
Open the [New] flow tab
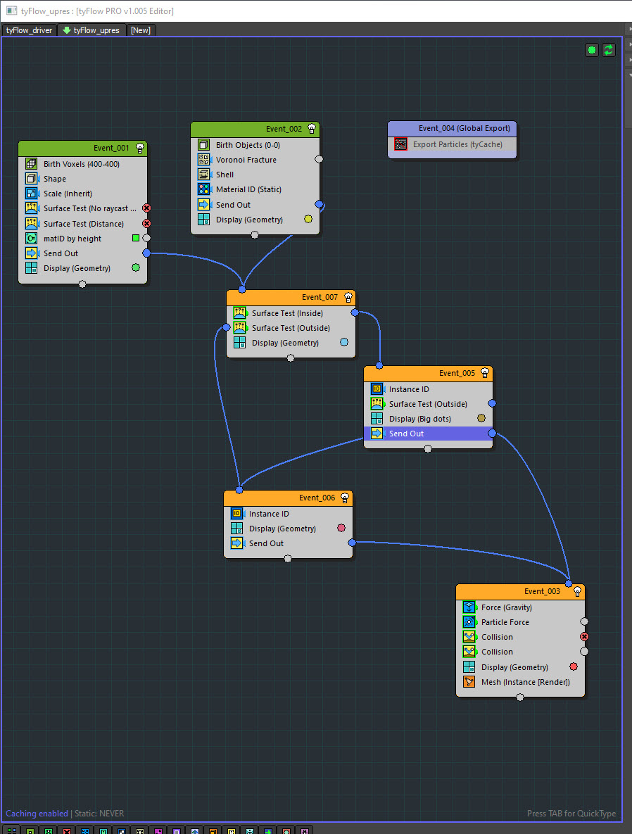pos(141,30)
